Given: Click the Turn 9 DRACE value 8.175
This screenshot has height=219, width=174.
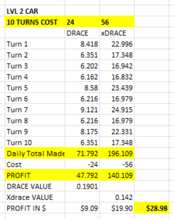Looking at the screenshot, I should [x=82, y=131].
